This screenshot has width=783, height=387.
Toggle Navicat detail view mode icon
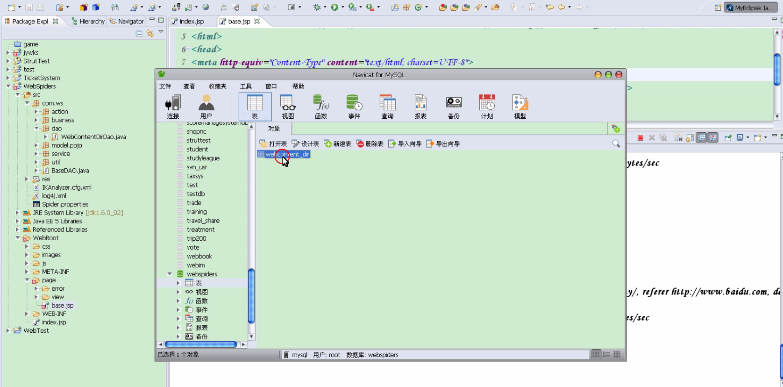pyautogui.click(x=606, y=354)
